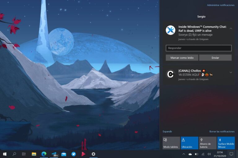Click Expandir quick actions link
The height and width of the screenshot is (158, 238).
[167, 131]
